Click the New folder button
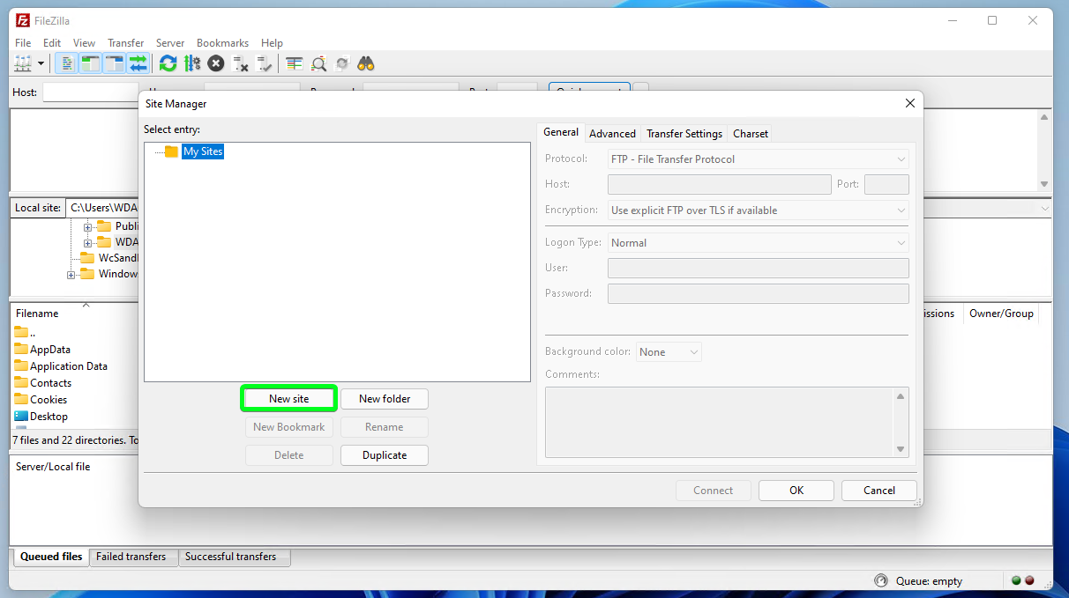1069x598 pixels. [x=385, y=399]
